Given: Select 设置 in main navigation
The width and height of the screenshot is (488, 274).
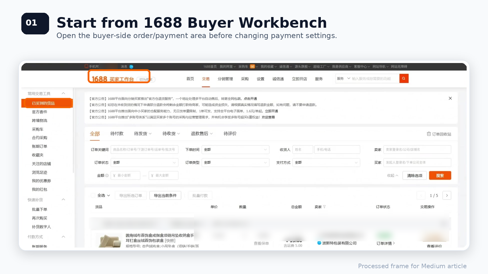Looking at the screenshot, I should pyautogui.click(x=261, y=79).
